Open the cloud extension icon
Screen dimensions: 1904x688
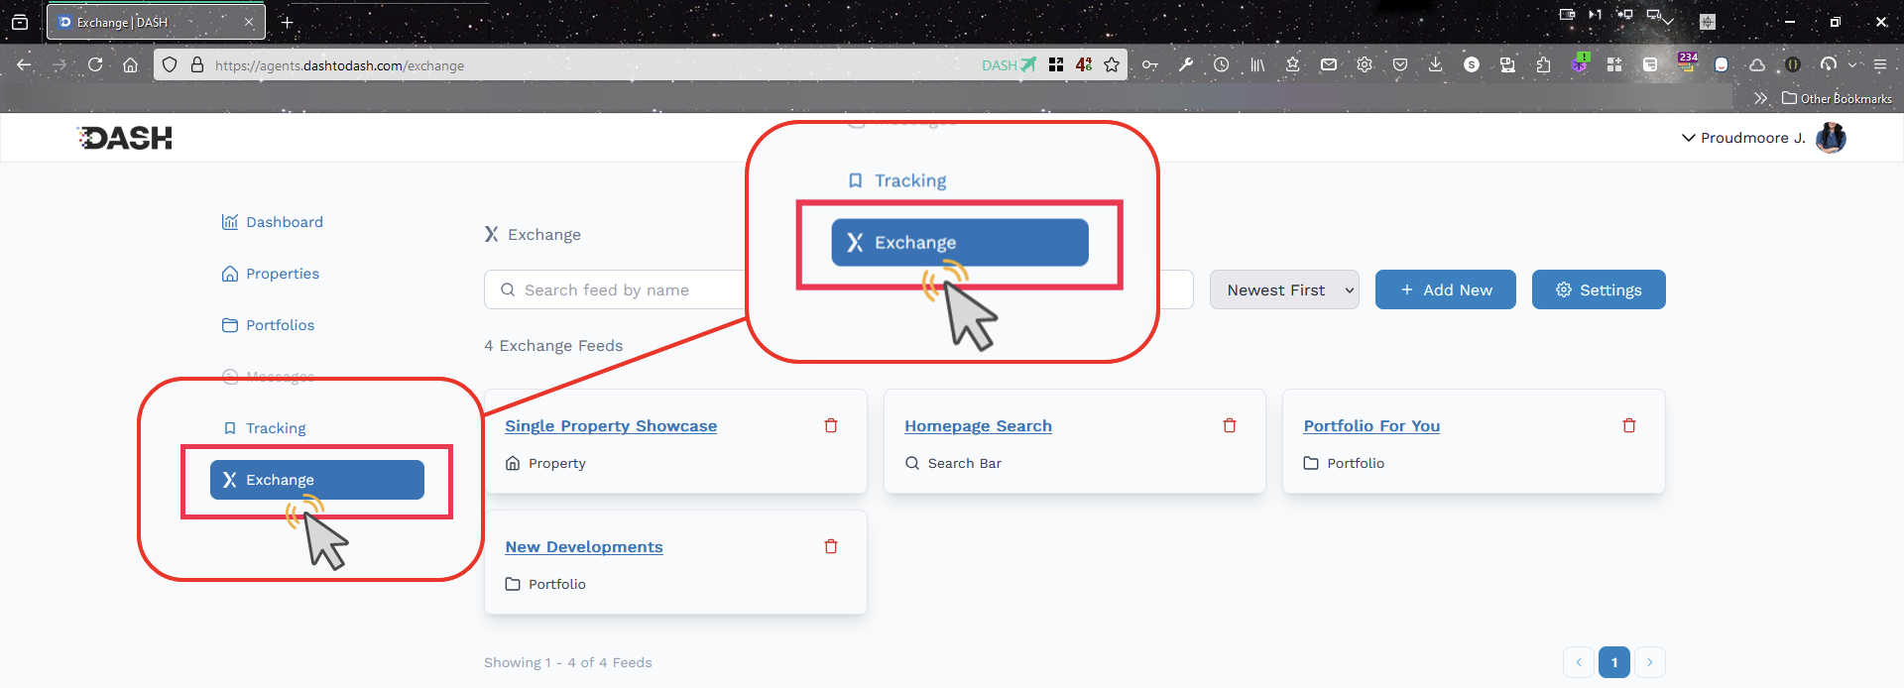1757,64
